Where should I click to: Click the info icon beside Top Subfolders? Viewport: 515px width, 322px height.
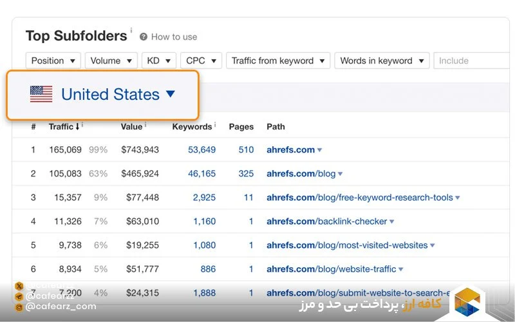coord(131,30)
